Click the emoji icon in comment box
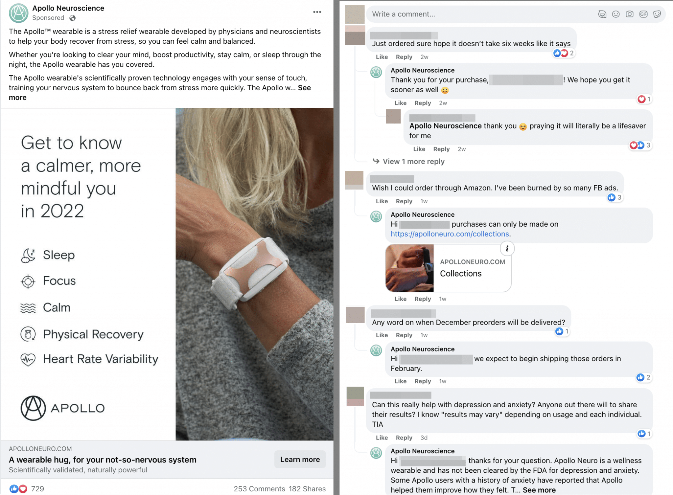This screenshot has height=495, width=673. (x=616, y=14)
